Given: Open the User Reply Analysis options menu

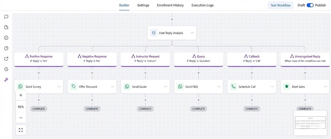Looking at the screenshot, I should 192,33.
